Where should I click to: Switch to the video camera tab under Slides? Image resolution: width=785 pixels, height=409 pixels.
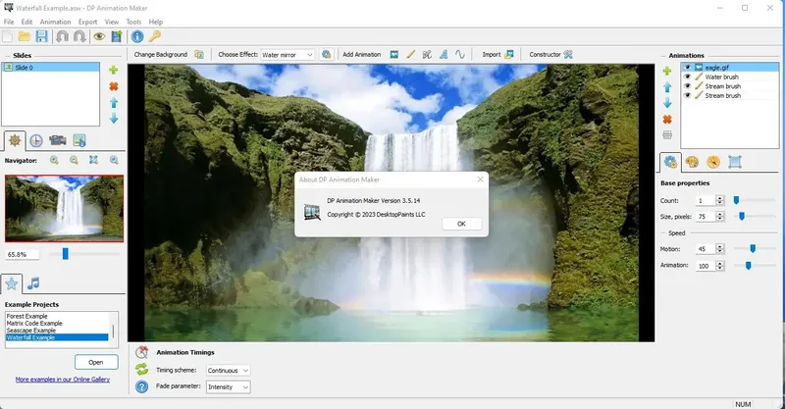(58, 140)
